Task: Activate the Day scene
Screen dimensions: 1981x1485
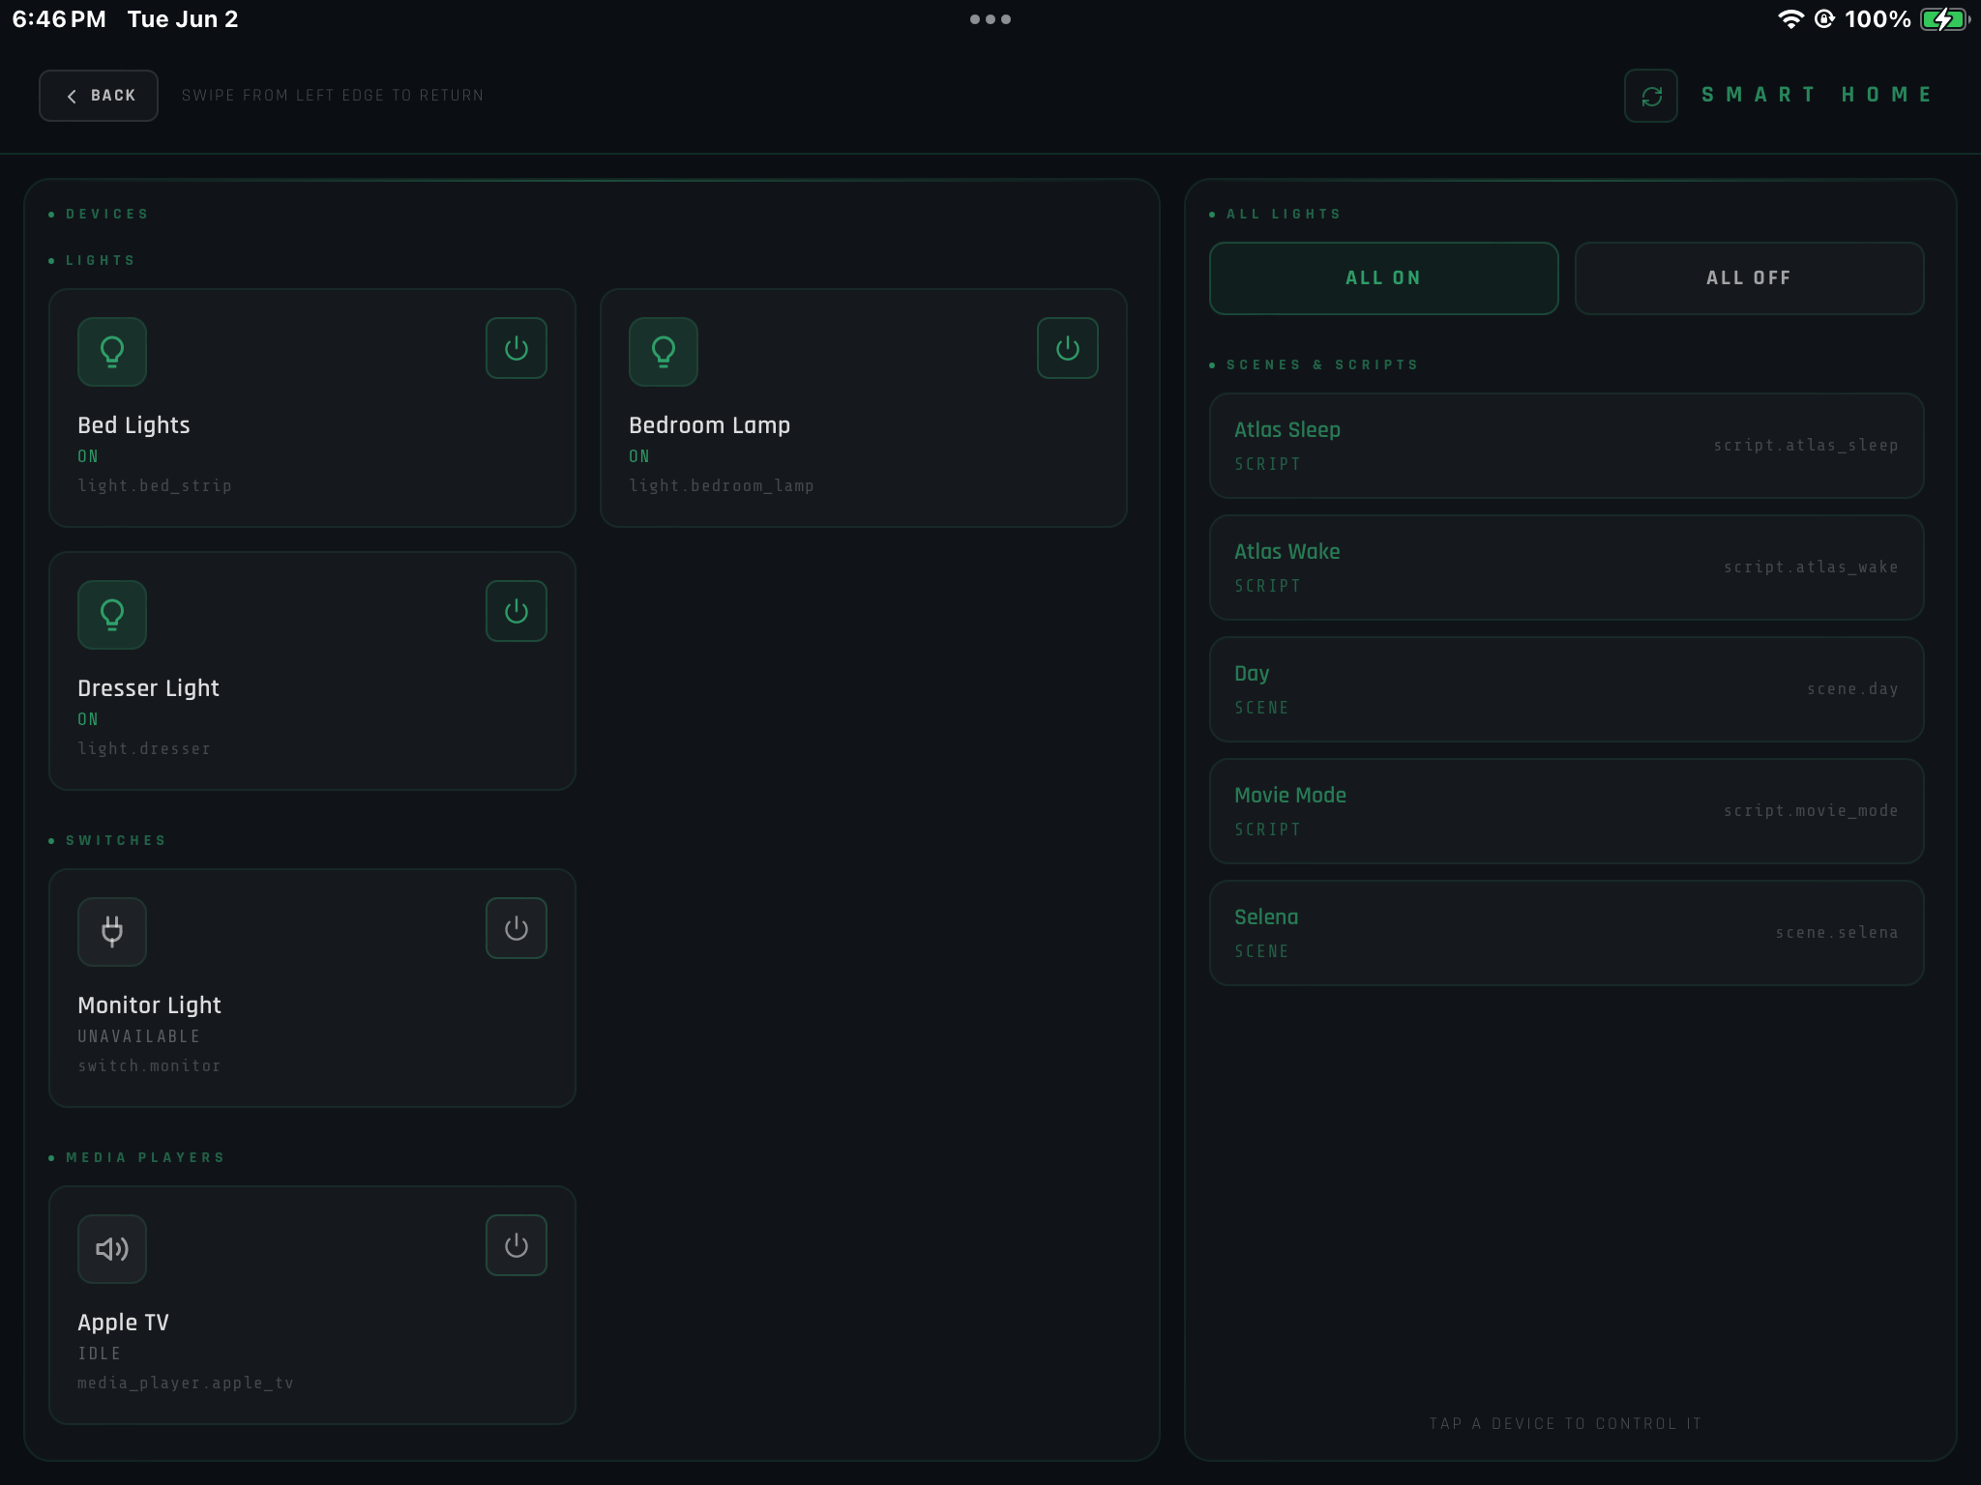Action: 1566,689
